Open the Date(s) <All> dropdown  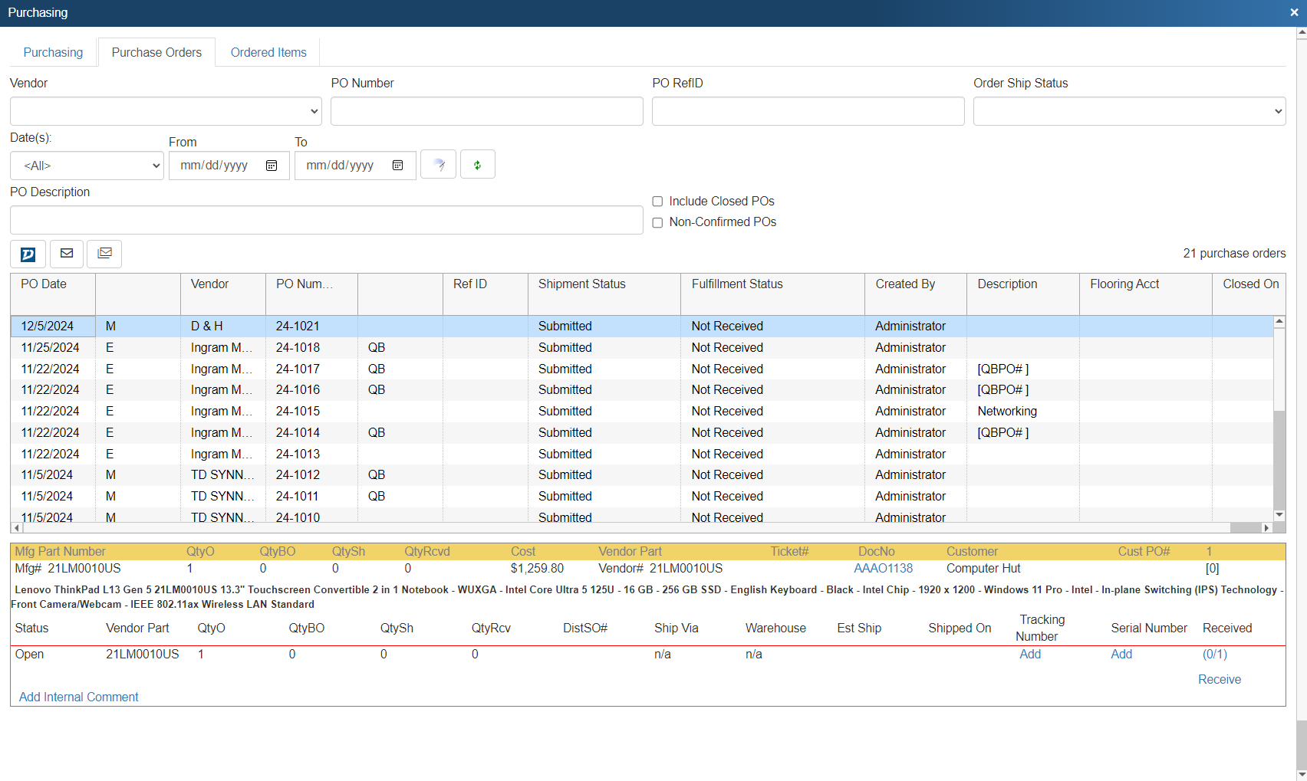pos(87,166)
